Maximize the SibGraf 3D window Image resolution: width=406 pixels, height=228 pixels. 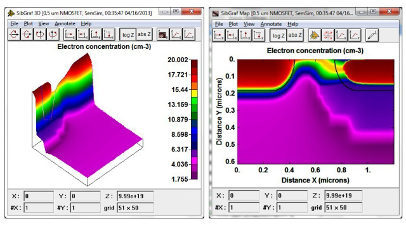click(x=176, y=11)
